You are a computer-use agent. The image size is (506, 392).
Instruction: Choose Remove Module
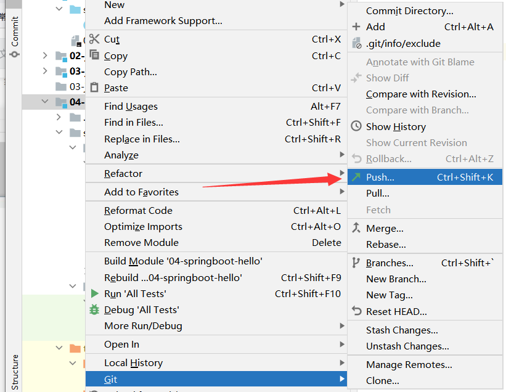coord(216,242)
